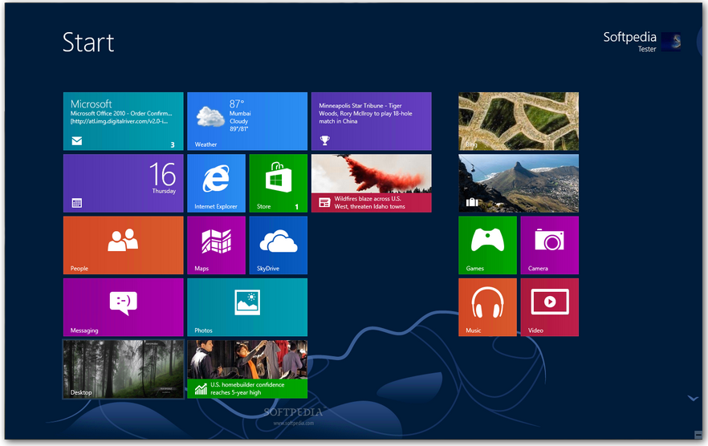Viewport: 708px width, 446px height.
Task: Open the Store tile
Action: tap(278, 183)
